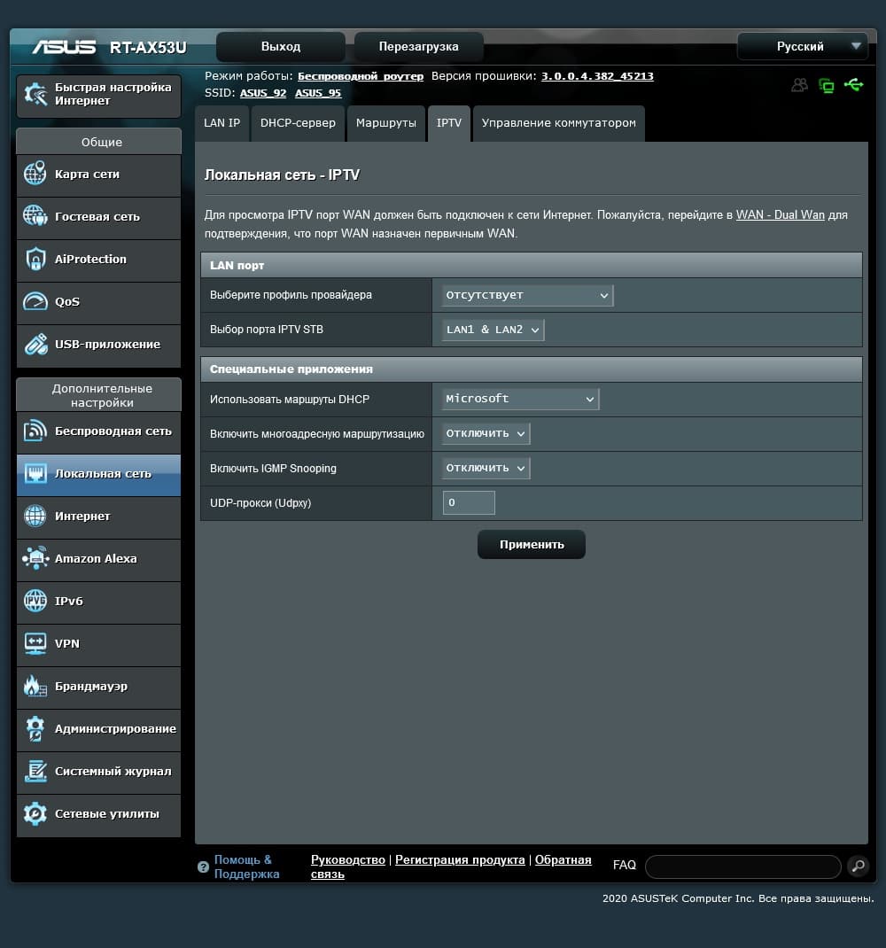Click the QoS gauge icon
This screenshot has width=886, height=948.
point(35,301)
